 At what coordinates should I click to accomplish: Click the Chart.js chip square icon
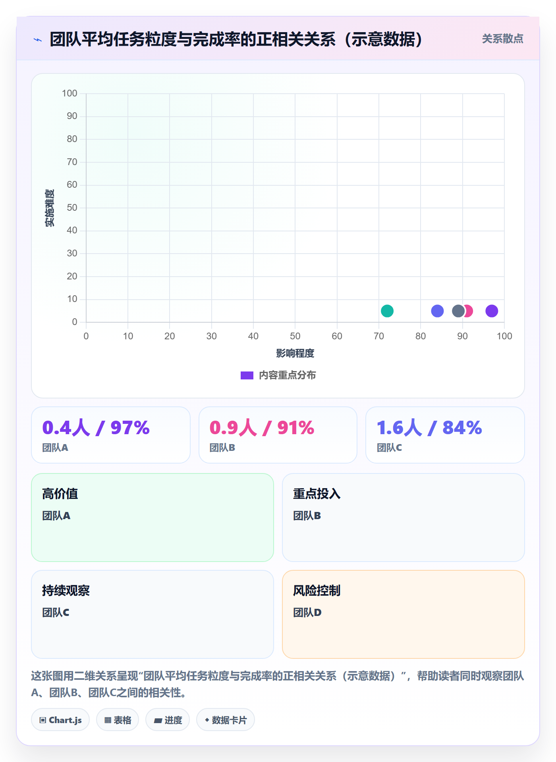coord(43,720)
